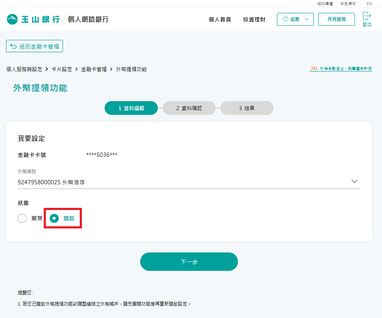The height and width of the screenshot is (318, 382).
Task: Open the 外幣帳號 account dropdown
Action: (x=189, y=182)
